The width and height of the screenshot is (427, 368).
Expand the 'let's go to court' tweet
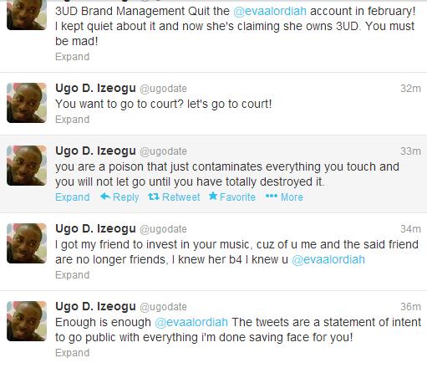pyautogui.click(x=73, y=120)
